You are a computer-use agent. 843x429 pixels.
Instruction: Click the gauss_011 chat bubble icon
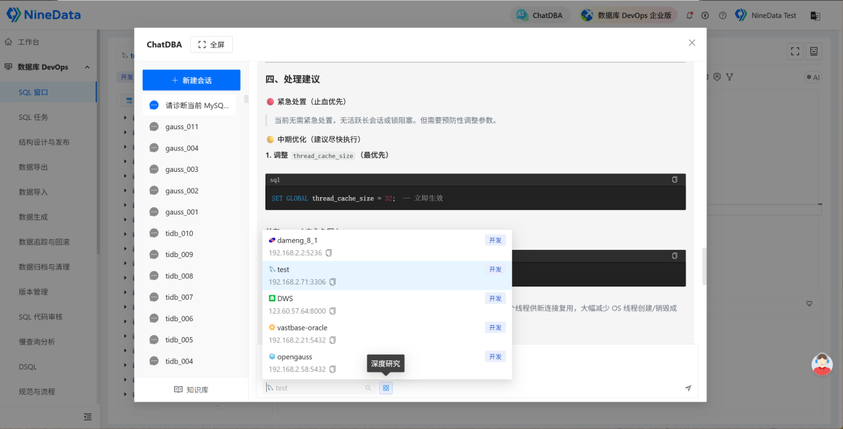(x=154, y=127)
